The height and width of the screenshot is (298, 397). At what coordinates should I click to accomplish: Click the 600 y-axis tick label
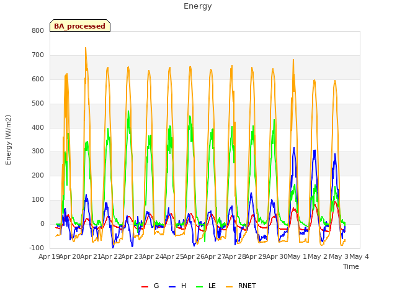click(38, 79)
